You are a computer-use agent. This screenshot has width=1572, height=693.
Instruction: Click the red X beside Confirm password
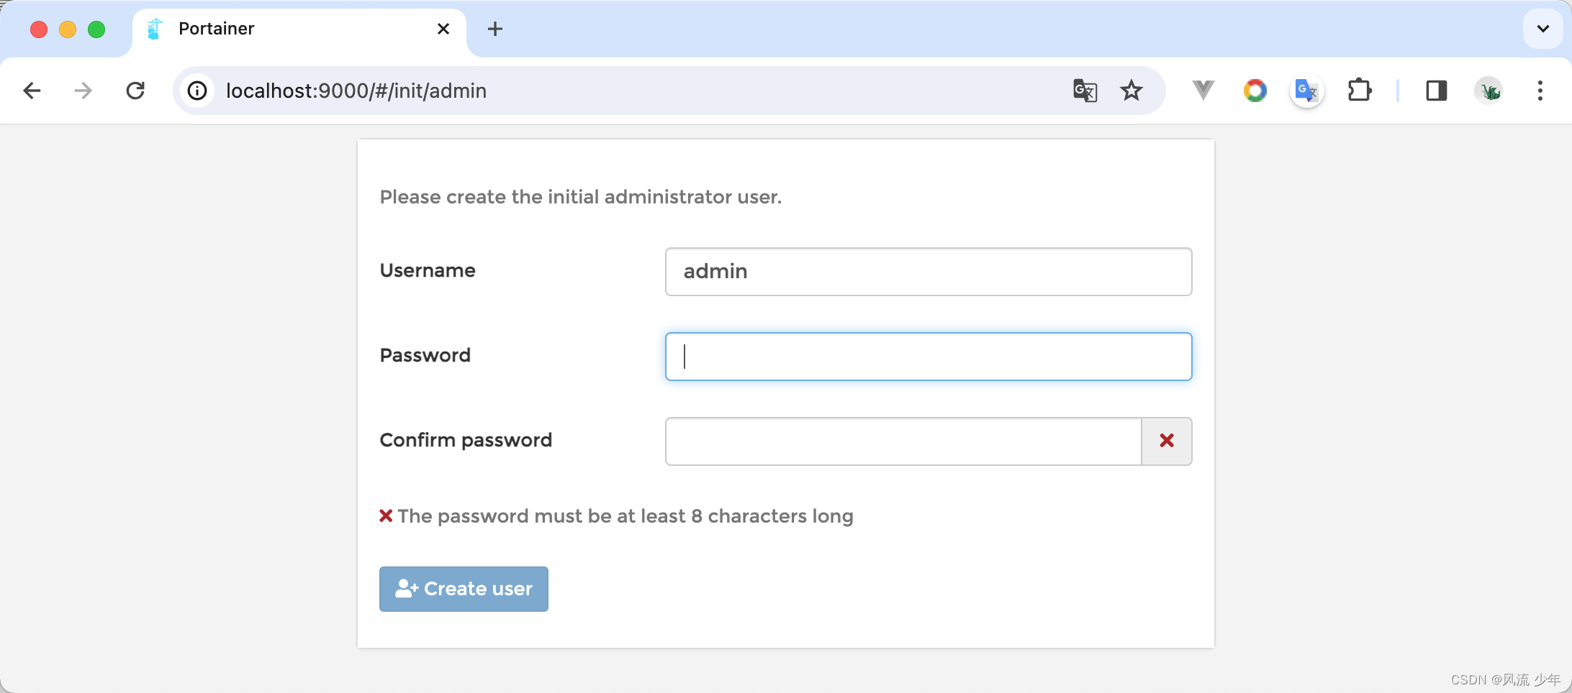[1167, 441]
